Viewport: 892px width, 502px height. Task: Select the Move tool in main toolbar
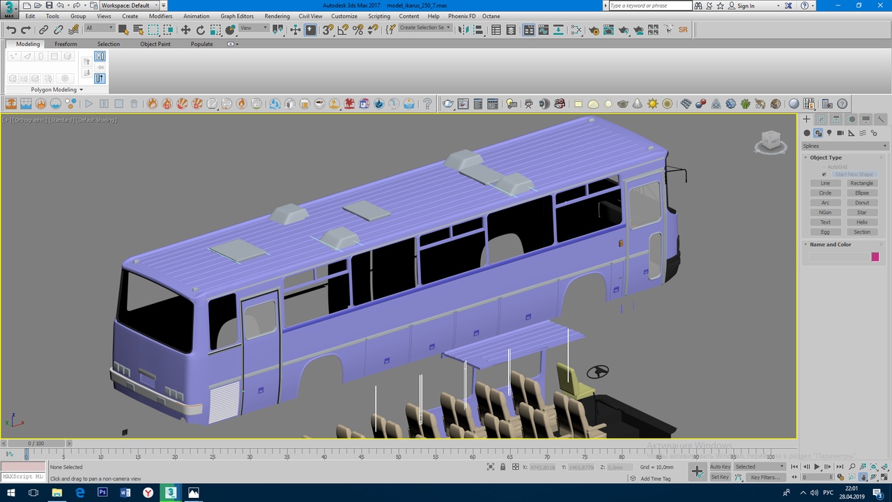[185, 30]
